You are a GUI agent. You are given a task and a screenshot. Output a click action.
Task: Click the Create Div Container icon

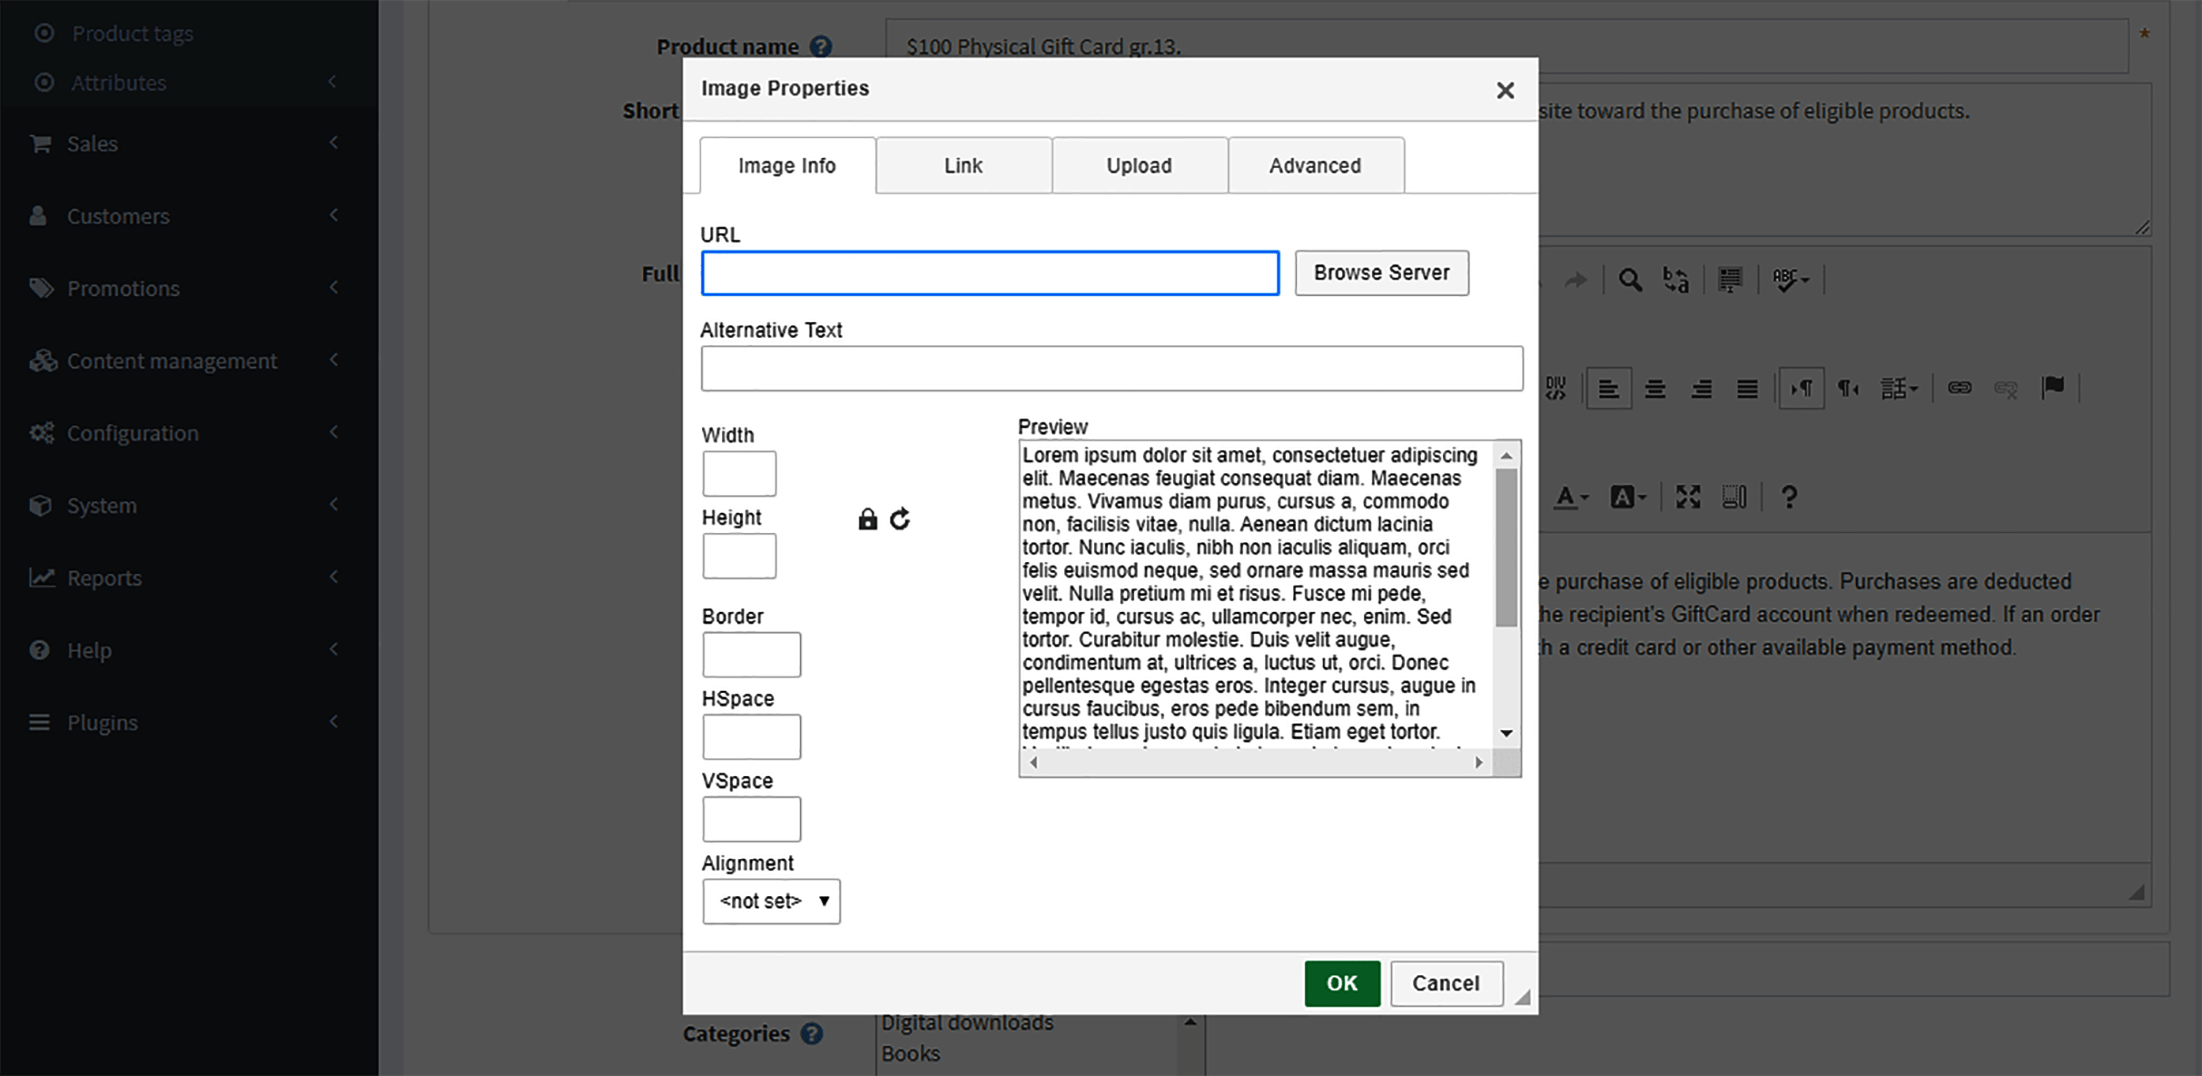point(1556,388)
